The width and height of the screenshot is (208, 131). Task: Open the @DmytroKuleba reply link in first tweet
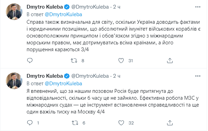tap(63, 14)
